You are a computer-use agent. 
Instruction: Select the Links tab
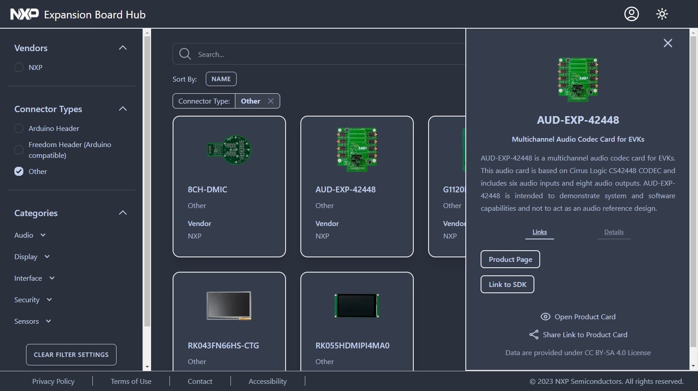click(539, 232)
